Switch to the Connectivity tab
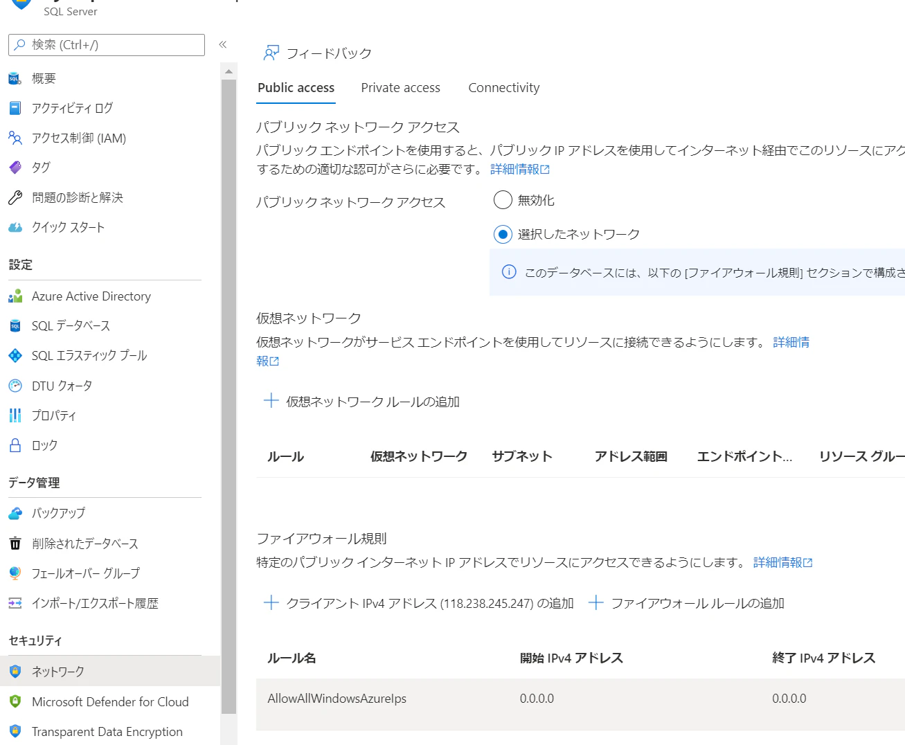Screen dimensions: 905x745 (503, 88)
